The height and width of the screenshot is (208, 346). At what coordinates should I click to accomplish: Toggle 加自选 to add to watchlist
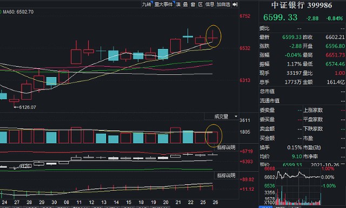click(x=223, y=4)
